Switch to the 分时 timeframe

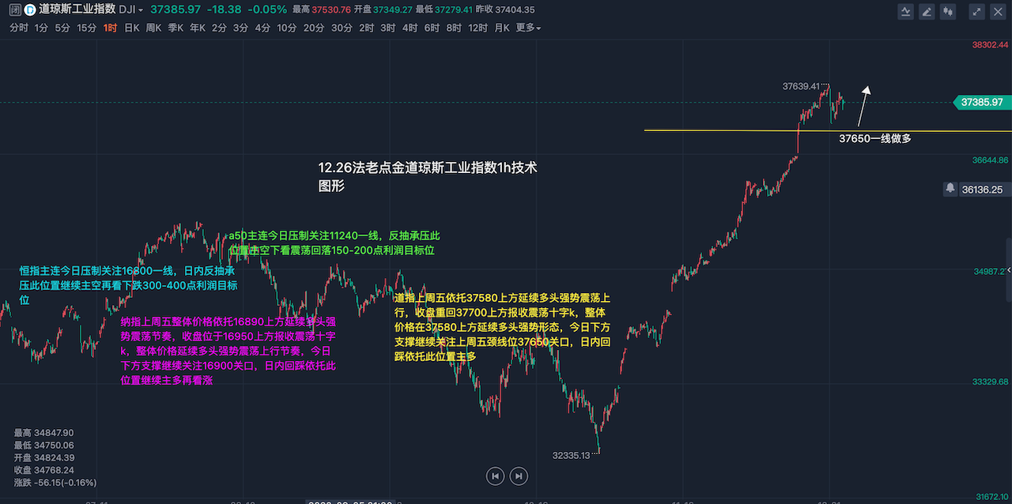point(19,28)
